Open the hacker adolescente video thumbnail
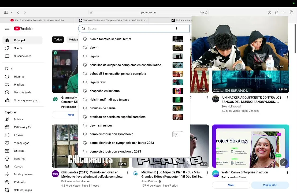Screen dimensions: 297x193 pyautogui.click(x=250, y=82)
